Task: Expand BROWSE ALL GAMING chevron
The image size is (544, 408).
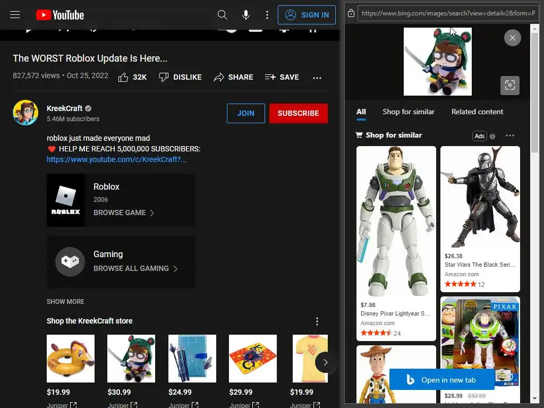Action: click(175, 268)
